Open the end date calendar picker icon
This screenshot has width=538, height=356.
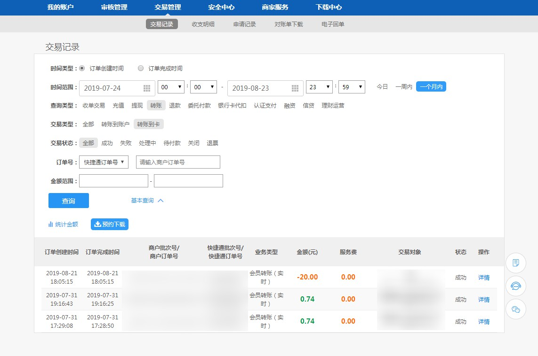295,88
